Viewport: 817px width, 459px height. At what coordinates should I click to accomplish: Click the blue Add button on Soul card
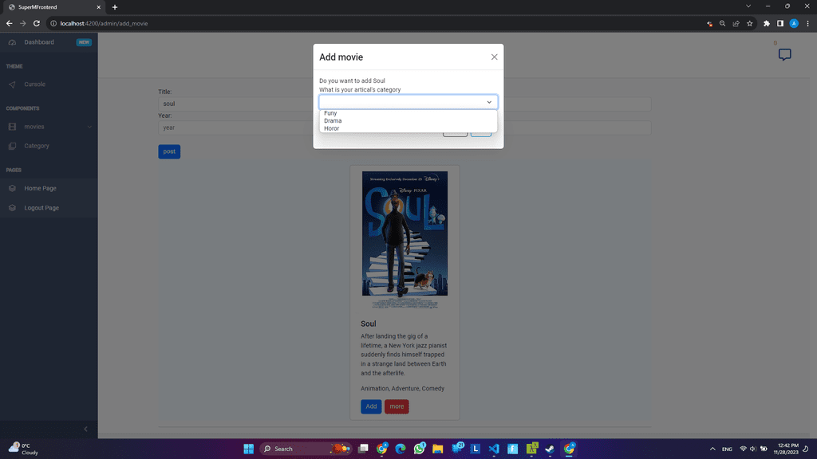click(371, 406)
